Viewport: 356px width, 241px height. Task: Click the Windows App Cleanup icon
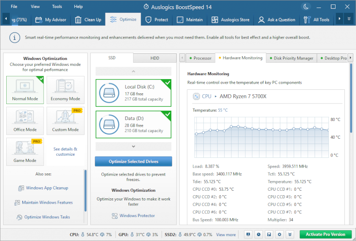coord(20,188)
